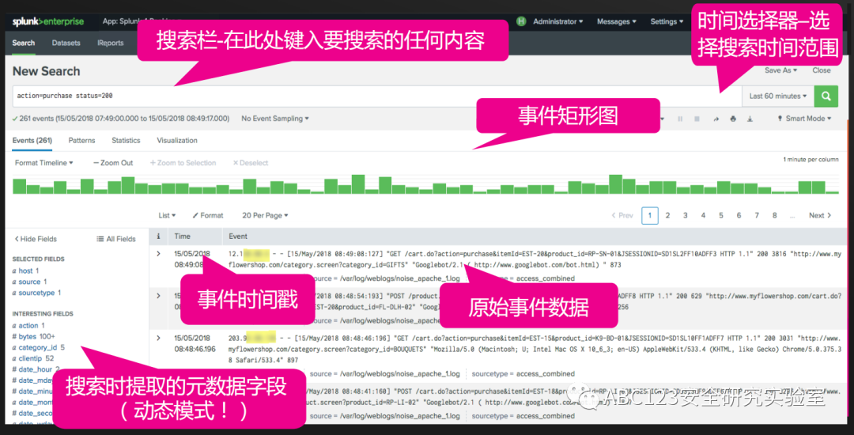Expand the second event row chevron
Screen dimensions: 854x435
pyautogui.click(x=158, y=296)
